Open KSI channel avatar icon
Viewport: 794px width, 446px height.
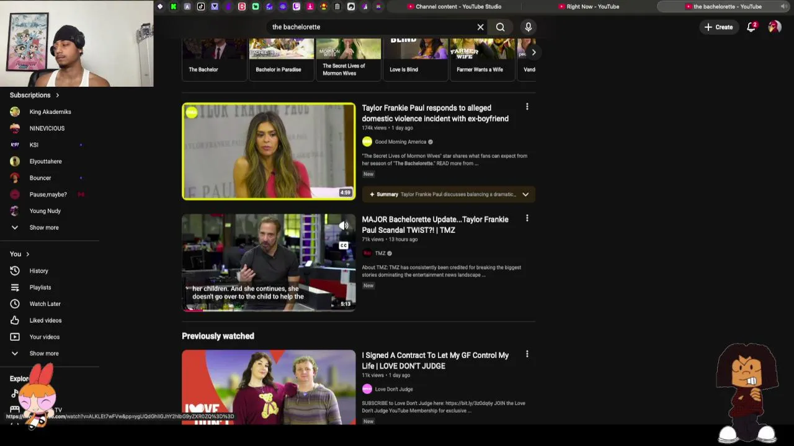click(15, 145)
